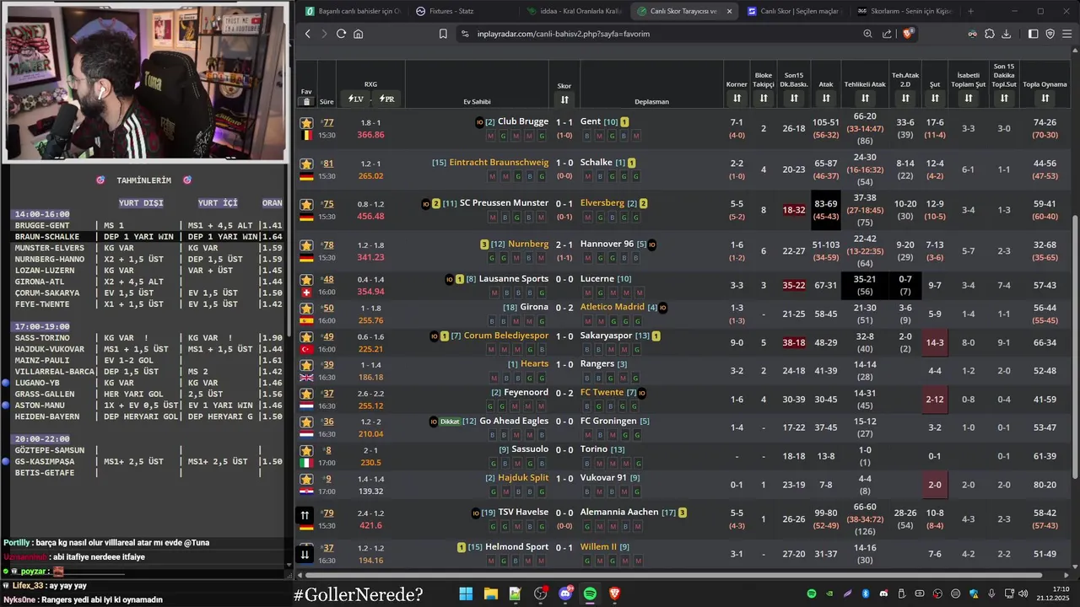Open Discord from the taskbar
Image resolution: width=1080 pixels, height=607 pixels.
[565, 594]
